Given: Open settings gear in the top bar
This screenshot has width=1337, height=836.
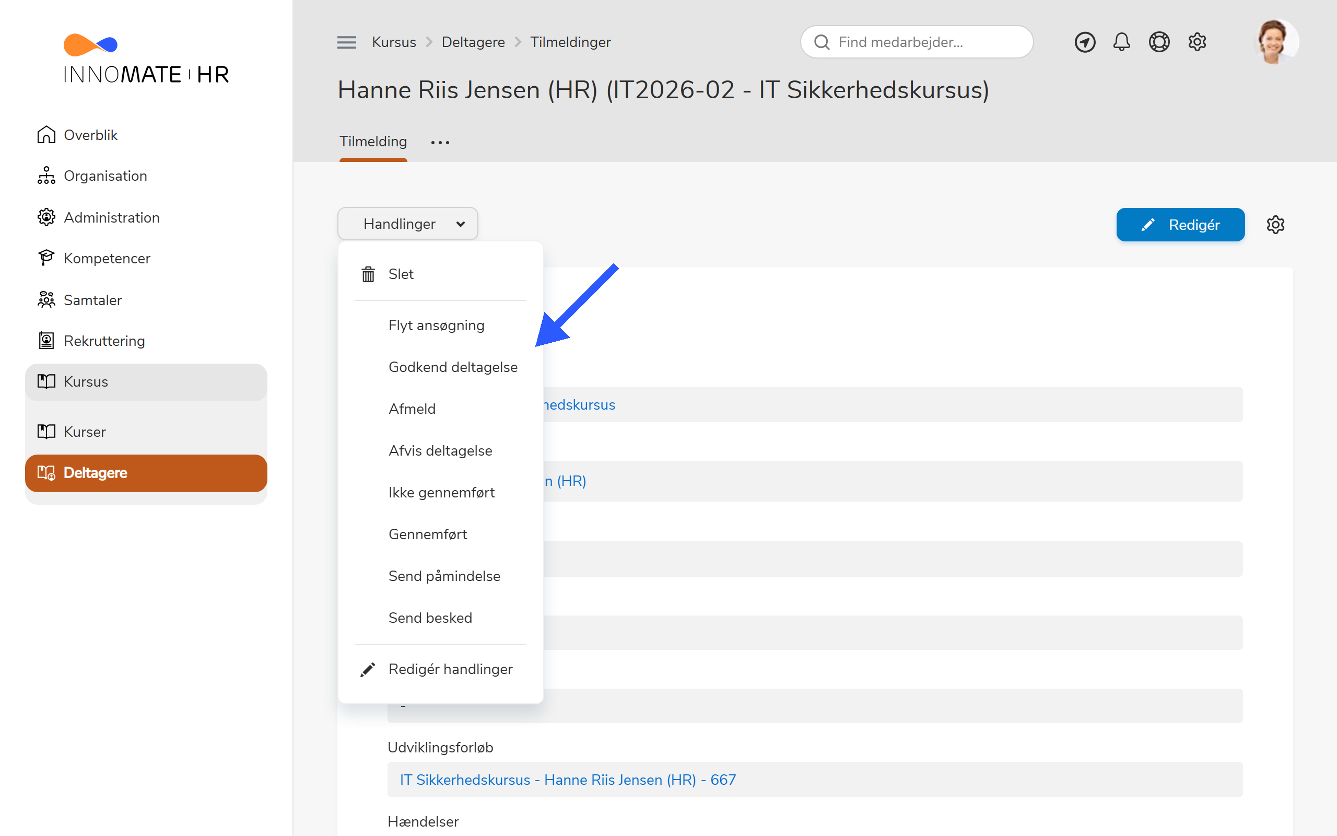Looking at the screenshot, I should (x=1197, y=42).
